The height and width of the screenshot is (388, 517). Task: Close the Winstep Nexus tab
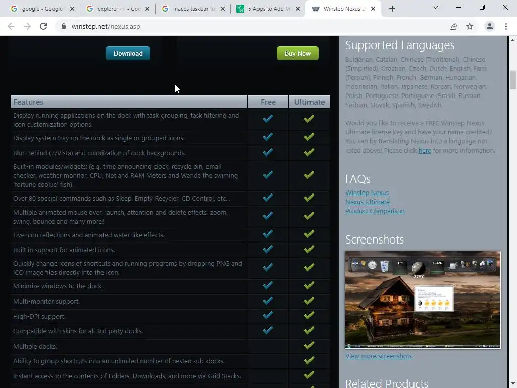pos(373,9)
